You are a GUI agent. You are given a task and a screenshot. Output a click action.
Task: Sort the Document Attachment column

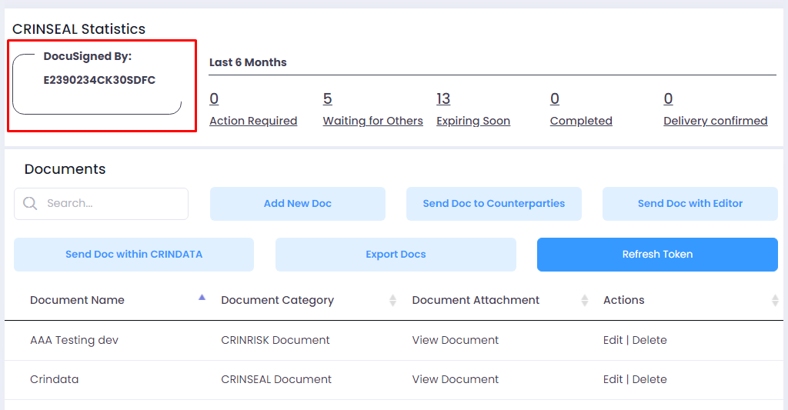[585, 301]
